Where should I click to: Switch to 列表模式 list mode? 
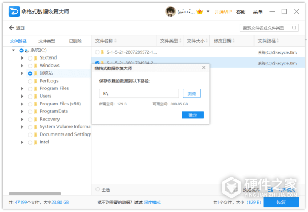(x=286, y=190)
